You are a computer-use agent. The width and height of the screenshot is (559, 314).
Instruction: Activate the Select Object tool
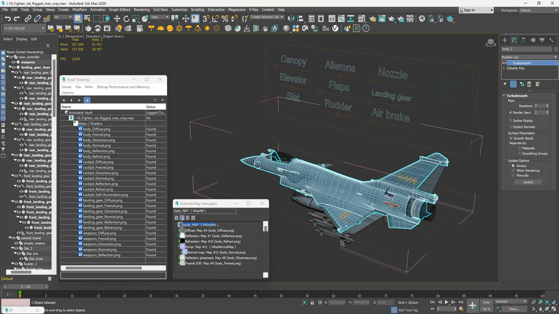pos(78,19)
